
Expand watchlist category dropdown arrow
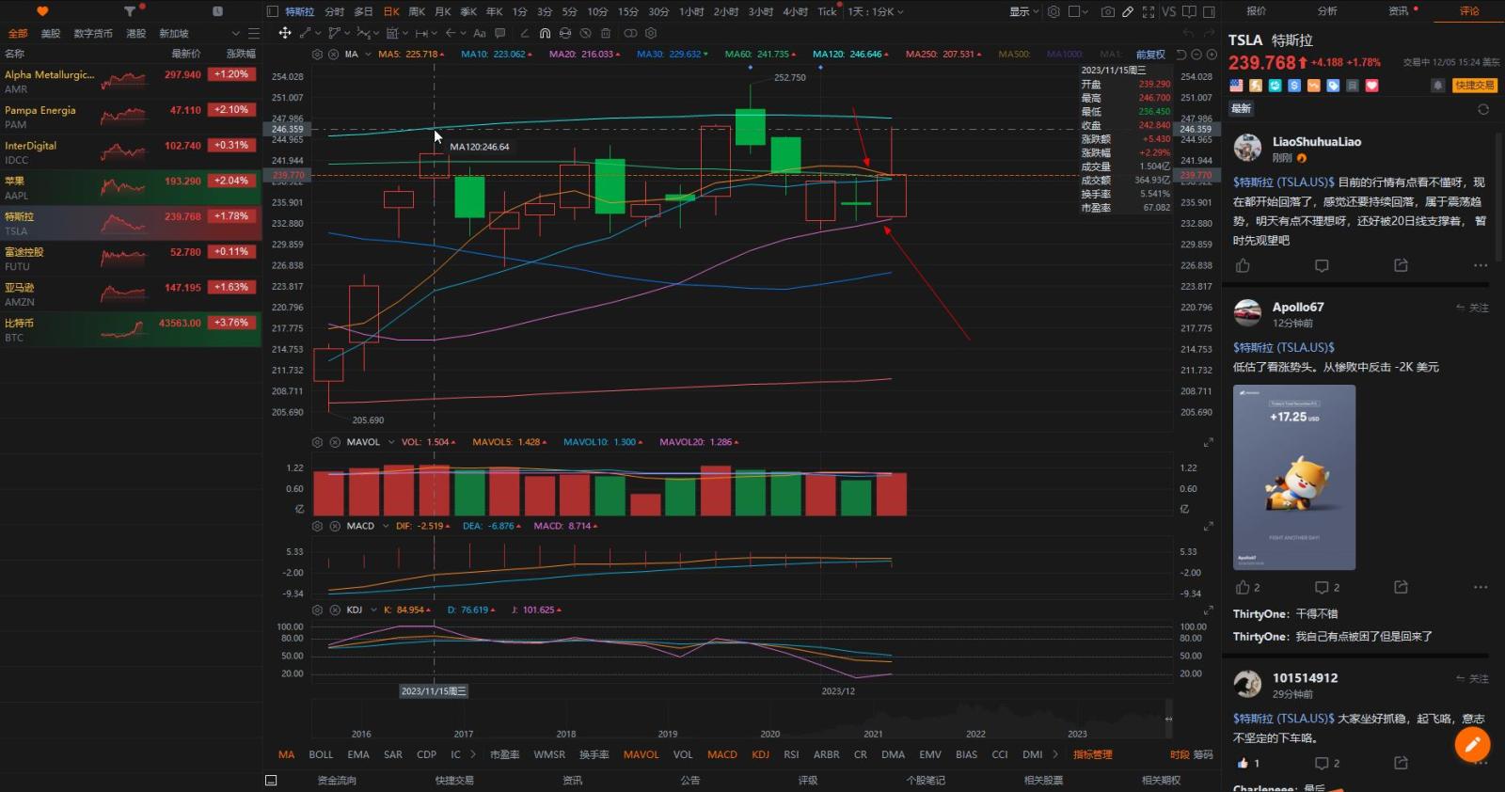(x=235, y=33)
